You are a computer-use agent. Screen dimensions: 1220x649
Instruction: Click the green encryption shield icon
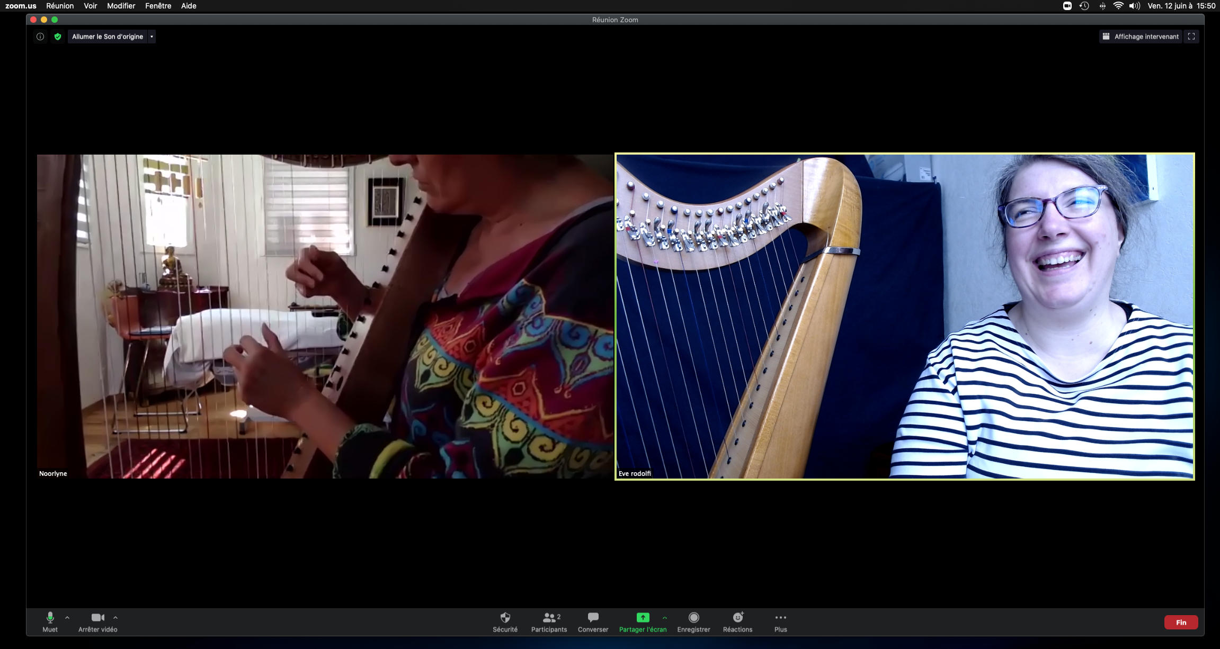58,37
